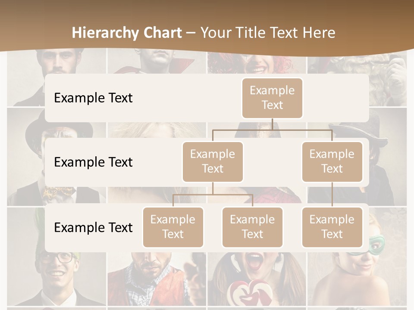Viewport: 414px width, 310px height.
Task: Click the second row's Example Text label
Action: pyautogui.click(x=93, y=162)
